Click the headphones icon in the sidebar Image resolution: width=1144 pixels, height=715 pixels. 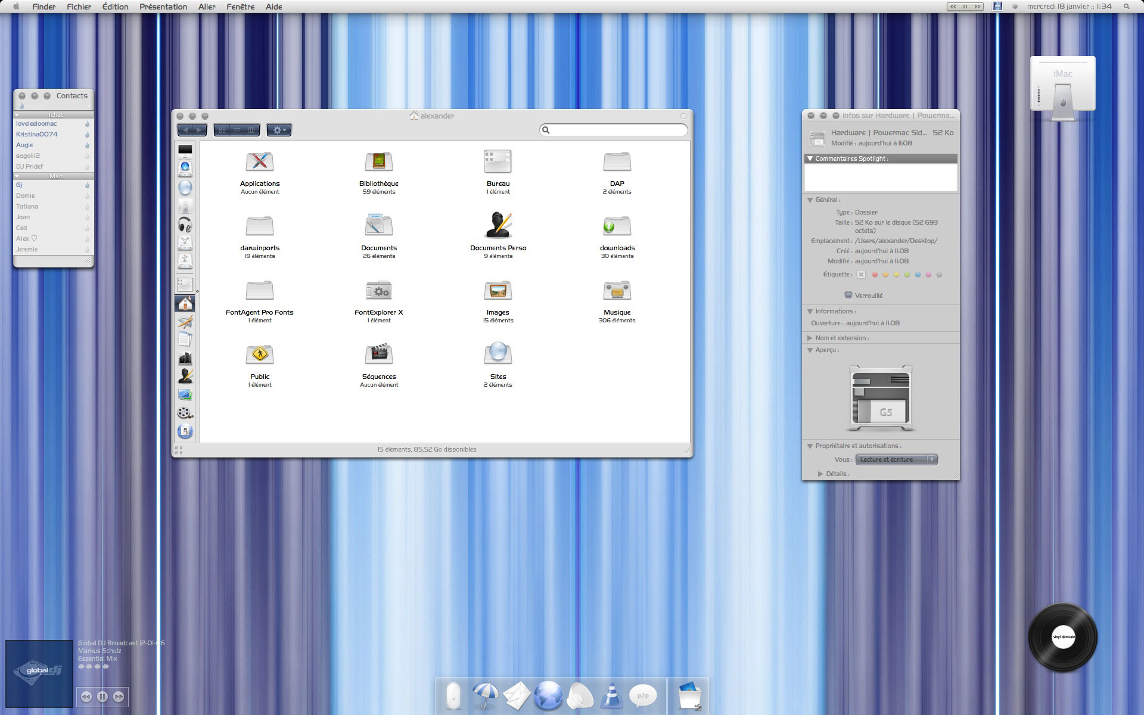(185, 225)
